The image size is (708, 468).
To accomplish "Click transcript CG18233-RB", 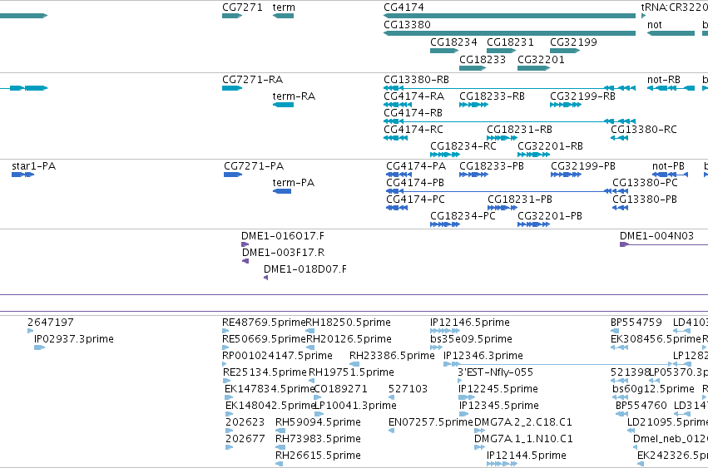I will click(x=492, y=96).
